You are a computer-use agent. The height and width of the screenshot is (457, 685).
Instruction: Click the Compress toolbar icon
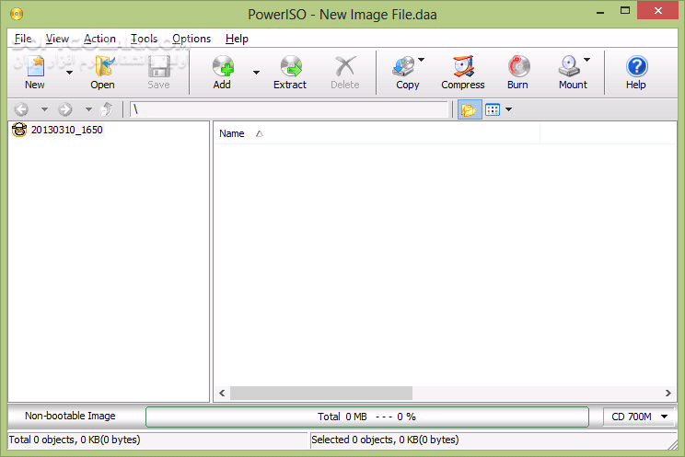click(463, 67)
